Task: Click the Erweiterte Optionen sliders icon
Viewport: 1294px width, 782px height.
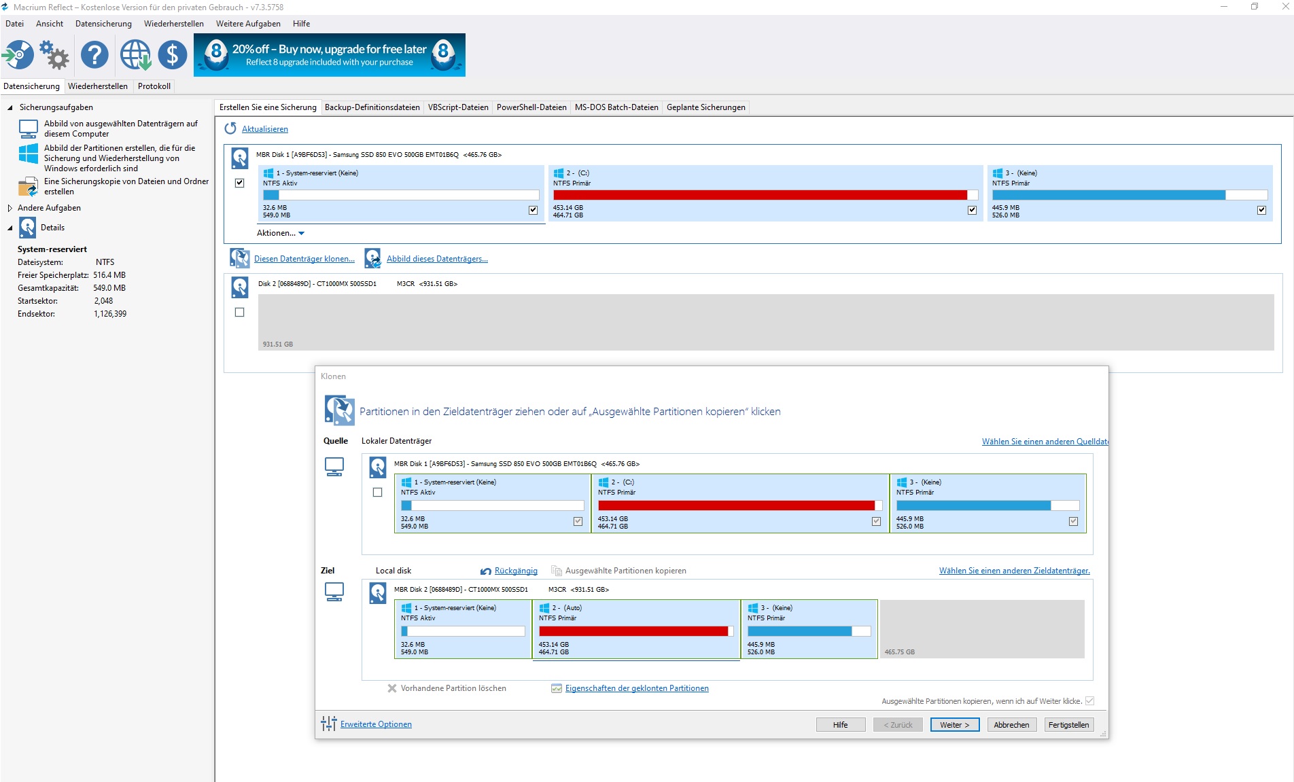Action: point(329,724)
